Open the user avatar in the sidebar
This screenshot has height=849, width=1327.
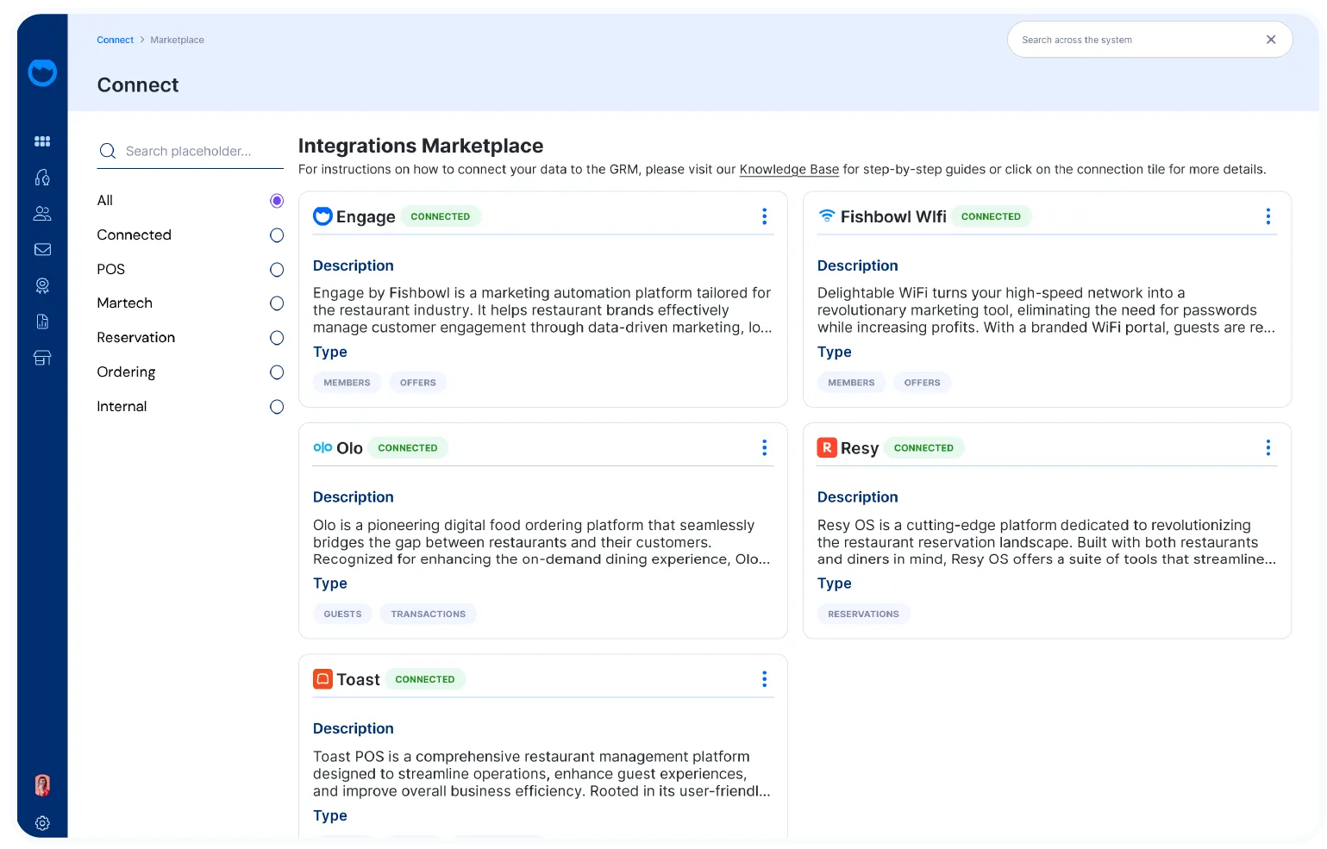pos(42,785)
